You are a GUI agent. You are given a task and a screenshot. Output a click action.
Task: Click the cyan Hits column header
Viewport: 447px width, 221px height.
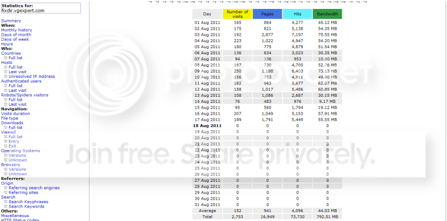pyautogui.click(x=297, y=14)
